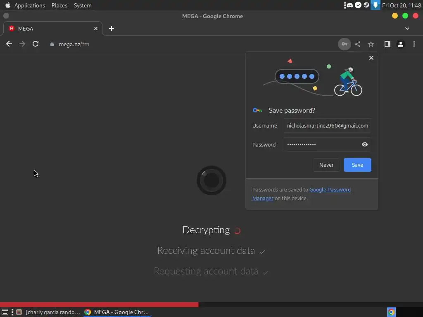This screenshot has width=423, height=317.
Task: Click the Apple logo in top panel
Action: coord(7,5)
